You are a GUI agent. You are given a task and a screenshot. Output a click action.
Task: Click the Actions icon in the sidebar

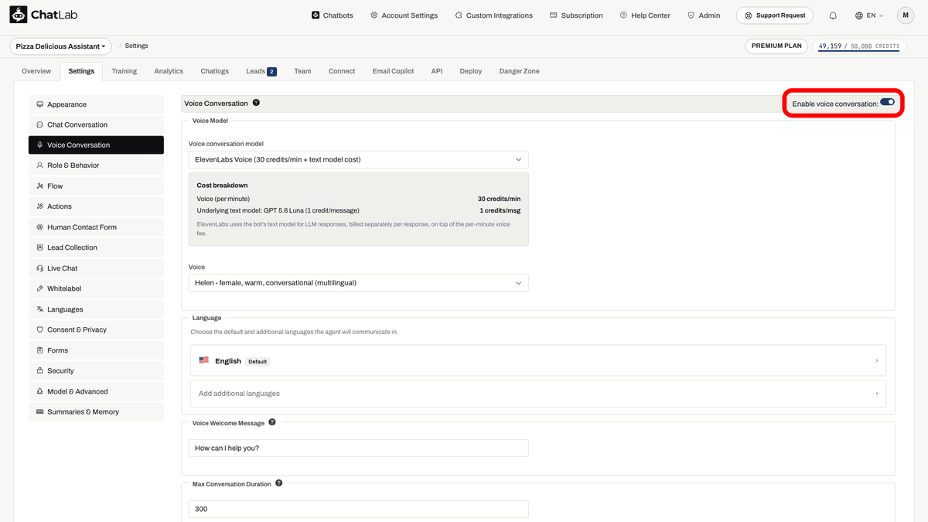39,206
